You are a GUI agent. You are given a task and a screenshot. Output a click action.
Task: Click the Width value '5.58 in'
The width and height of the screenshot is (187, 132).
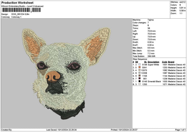[x=182, y=11]
